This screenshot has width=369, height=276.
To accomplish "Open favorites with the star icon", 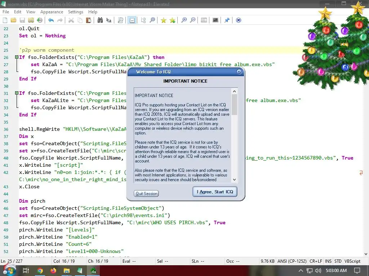I will 164,20.
